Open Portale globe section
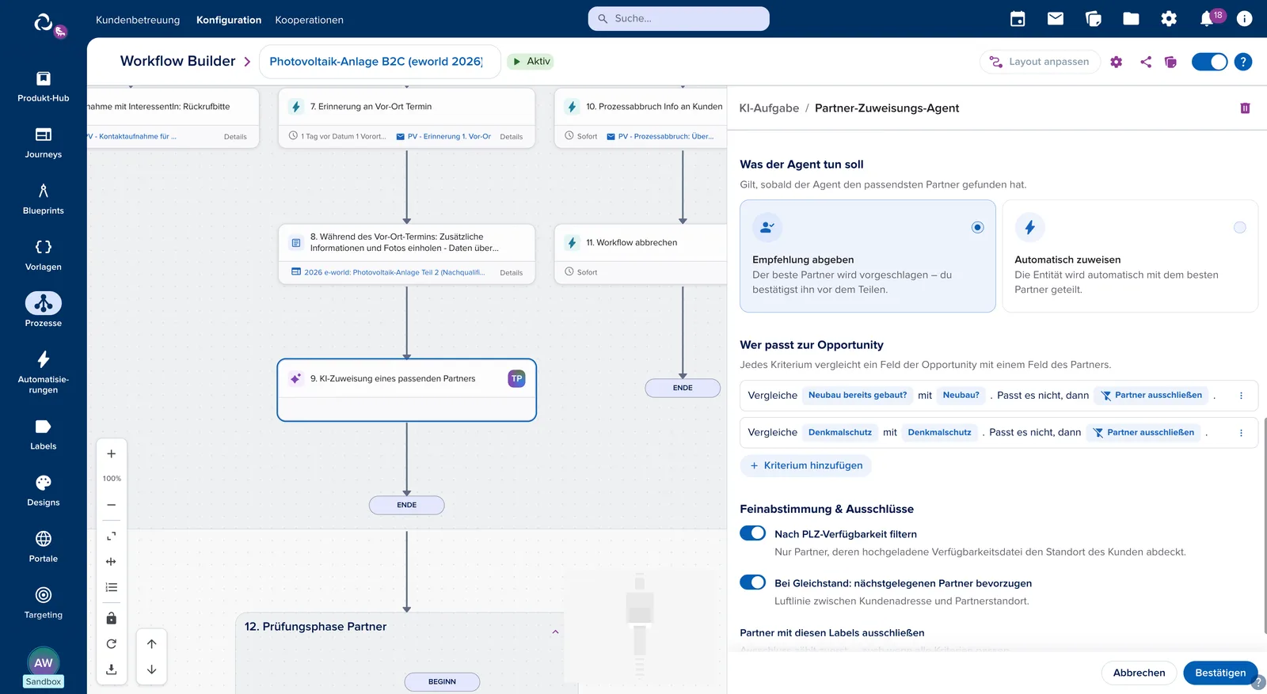Viewport: 1267px width, 694px height. (x=44, y=547)
